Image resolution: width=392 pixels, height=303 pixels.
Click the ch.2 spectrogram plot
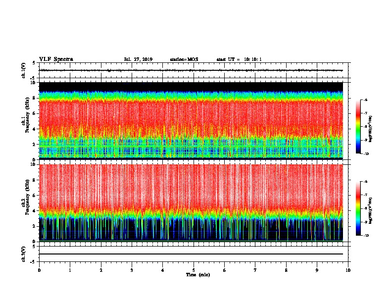(x=191, y=203)
